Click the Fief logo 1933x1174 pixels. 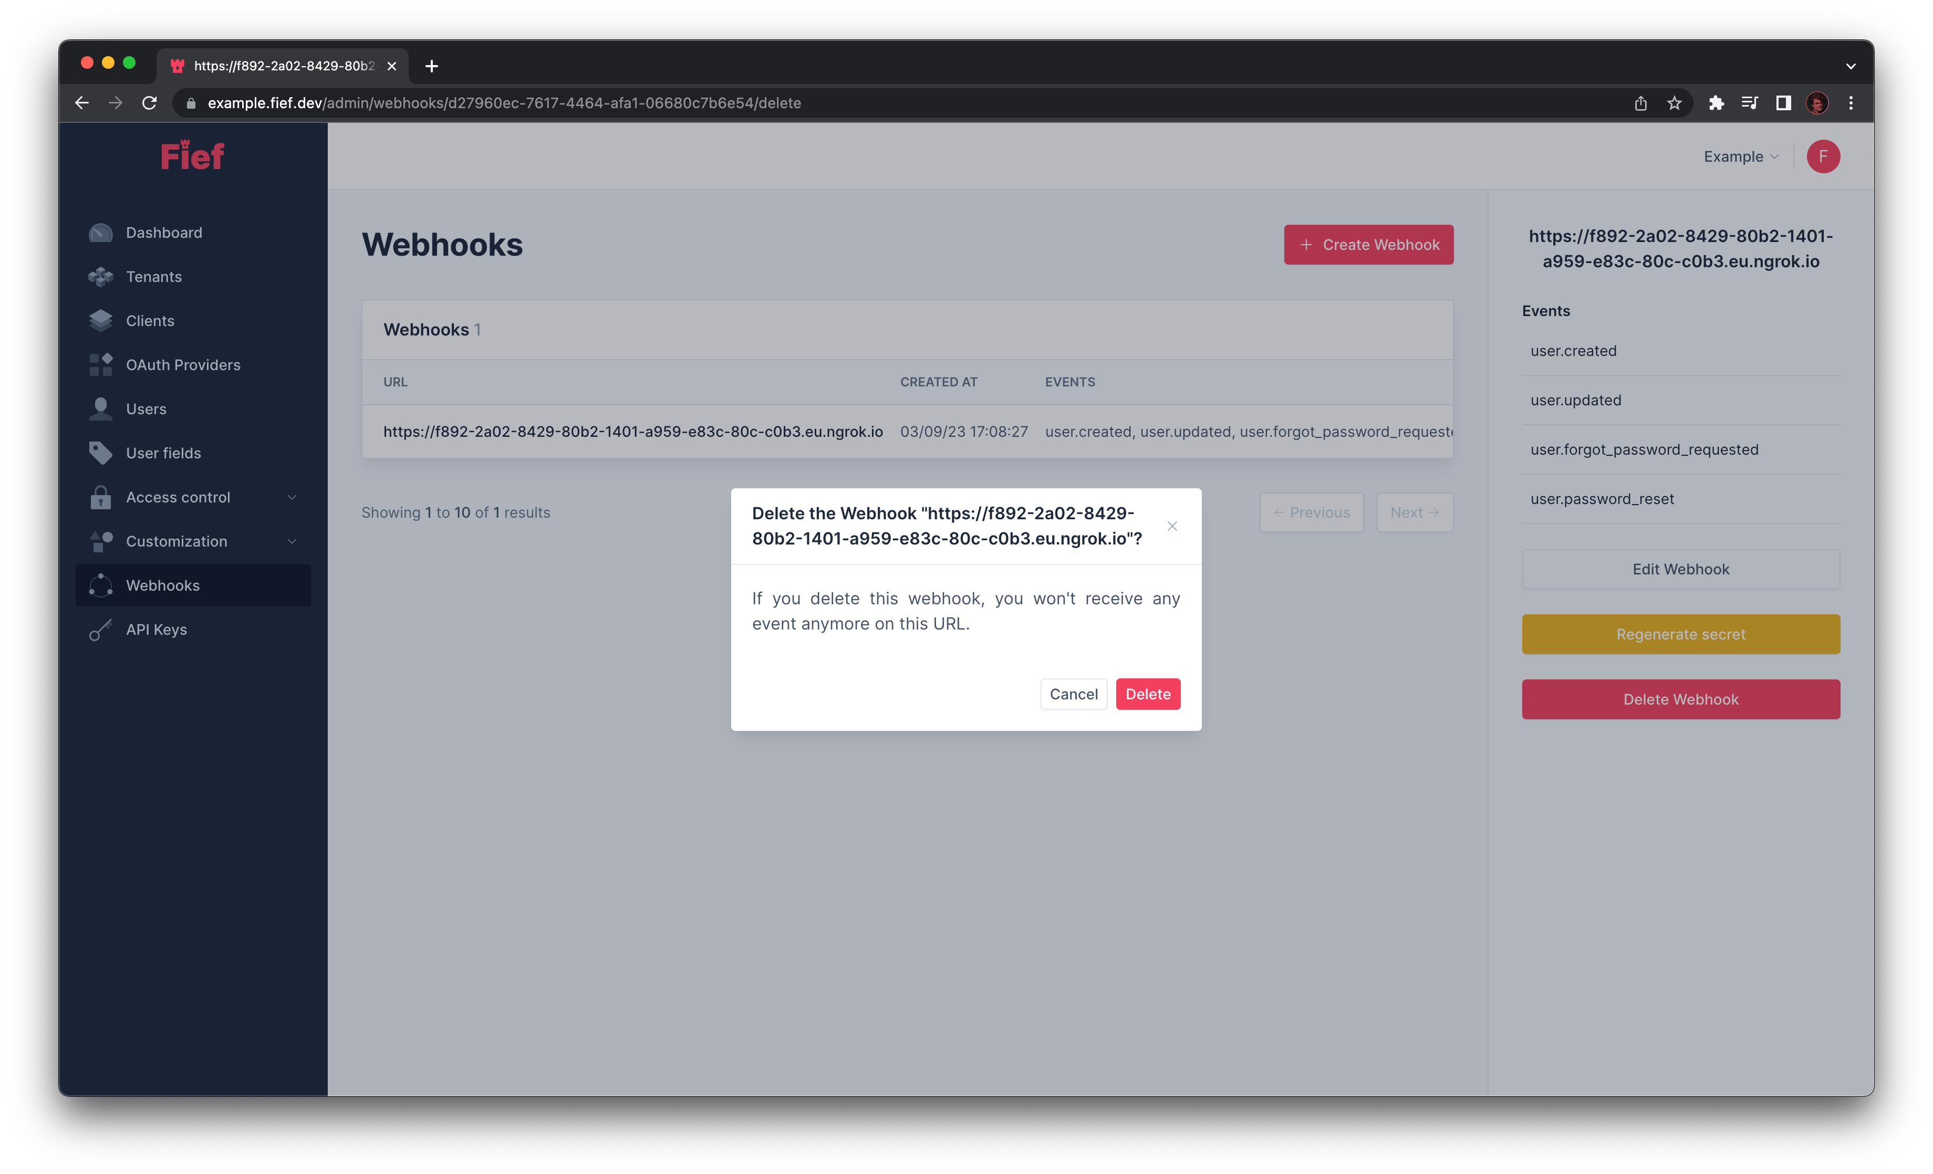click(x=192, y=155)
